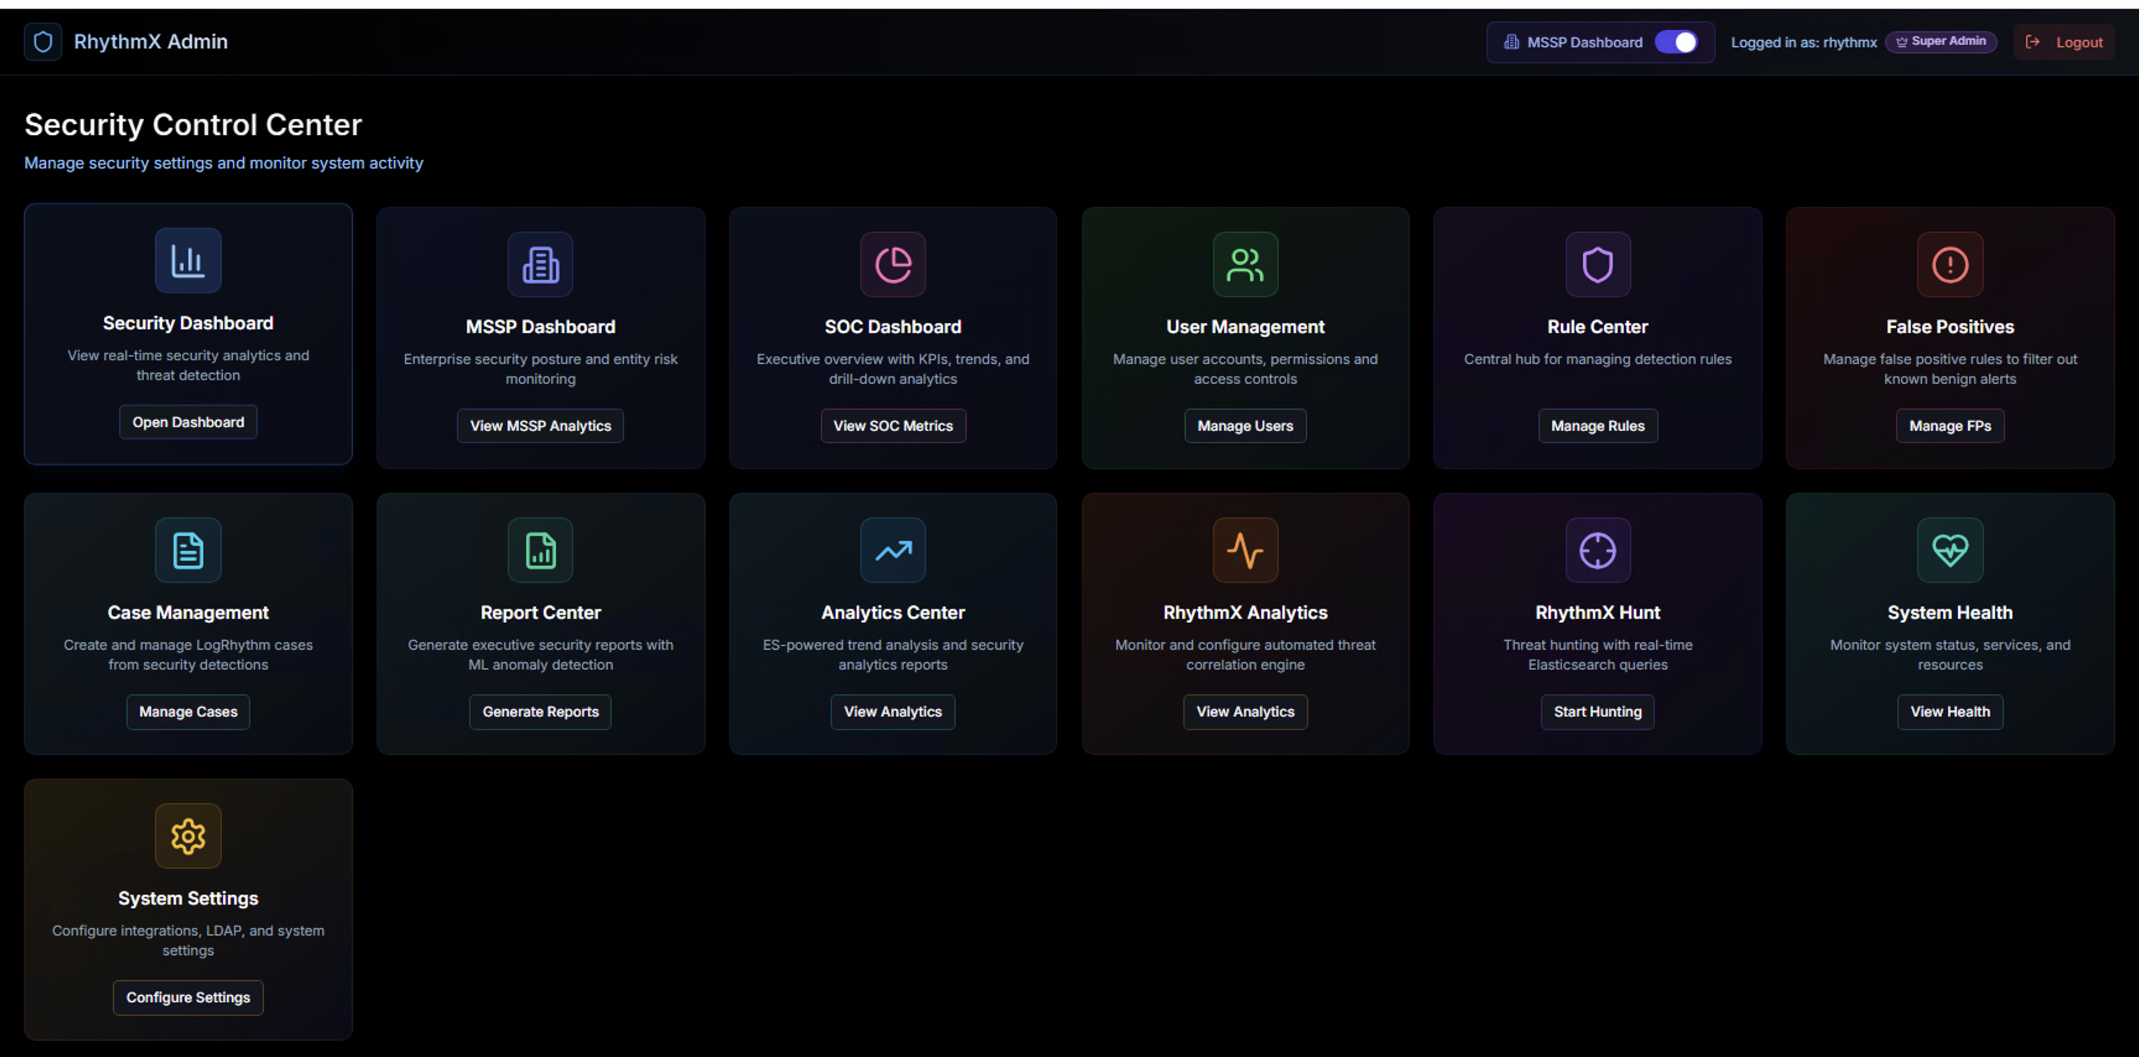Viewport: 2139px width, 1057px height.
Task: Click the Configure Settings button
Action: [x=188, y=997]
